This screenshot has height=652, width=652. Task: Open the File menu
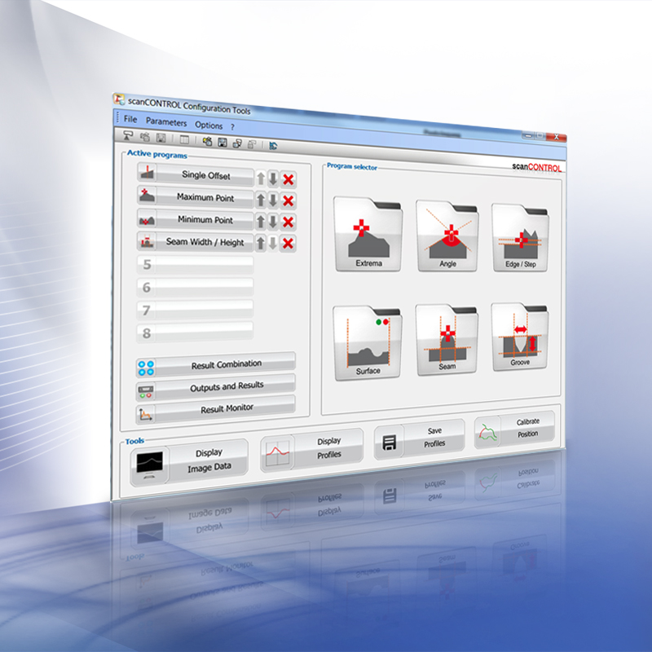pos(130,119)
